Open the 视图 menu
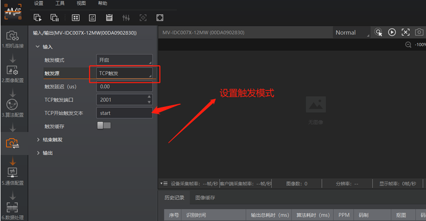Image resolution: width=426 pixels, height=221 pixels. (81, 3)
